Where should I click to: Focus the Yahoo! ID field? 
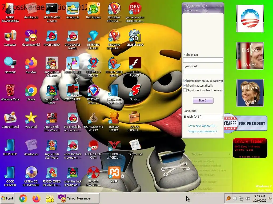[x=203, y=60]
